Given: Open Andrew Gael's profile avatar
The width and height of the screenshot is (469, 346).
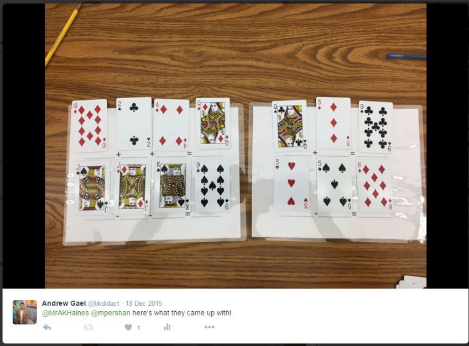Looking at the screenshot, I should (25, 312).
